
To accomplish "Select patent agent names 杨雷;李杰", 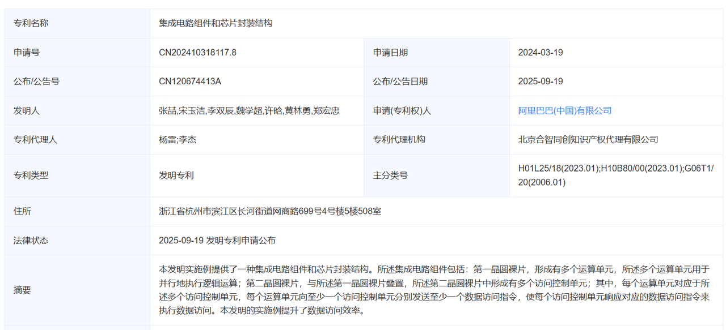I will point(178,139).
